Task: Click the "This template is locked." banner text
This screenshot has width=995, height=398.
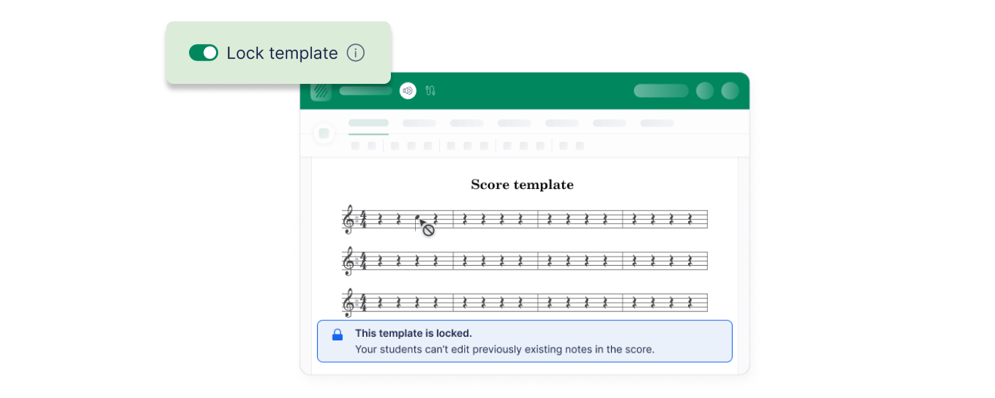Action: [x=414, y=333]
